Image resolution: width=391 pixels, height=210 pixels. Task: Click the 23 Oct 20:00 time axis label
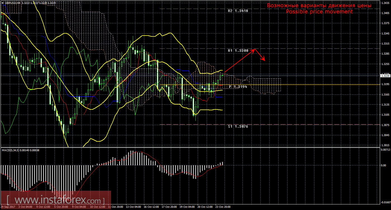(223, 207)
